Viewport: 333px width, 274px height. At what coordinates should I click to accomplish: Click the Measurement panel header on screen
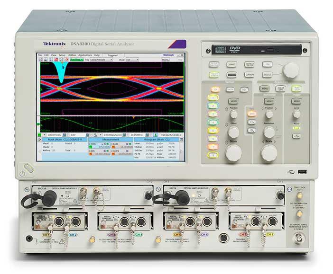point(110,140)
